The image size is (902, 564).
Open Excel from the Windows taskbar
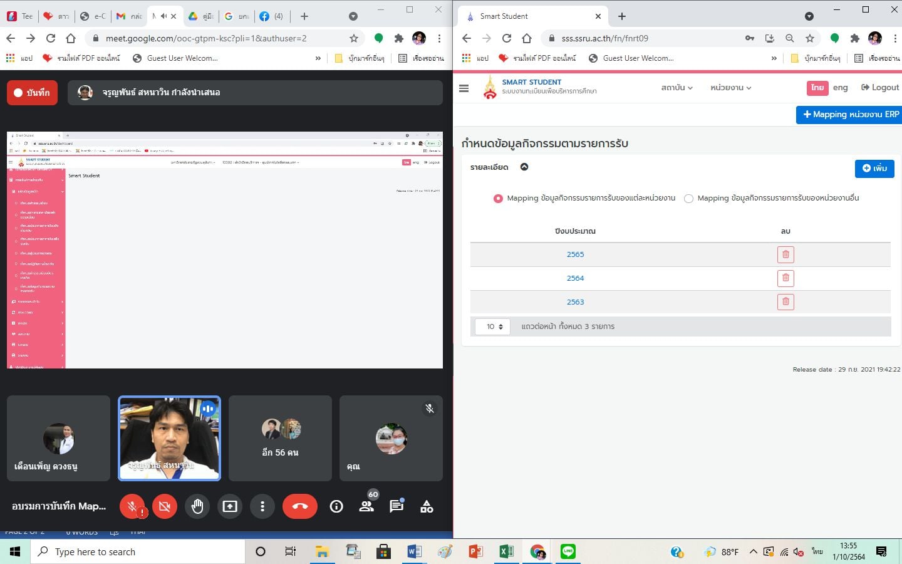coord(506,551)
